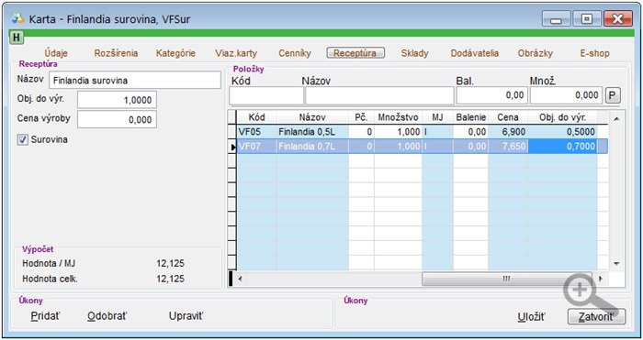Switch to the Údaje tab
The height and width of the screenshot is (340, 643).
pyautogui.click(x=56, y=53)
